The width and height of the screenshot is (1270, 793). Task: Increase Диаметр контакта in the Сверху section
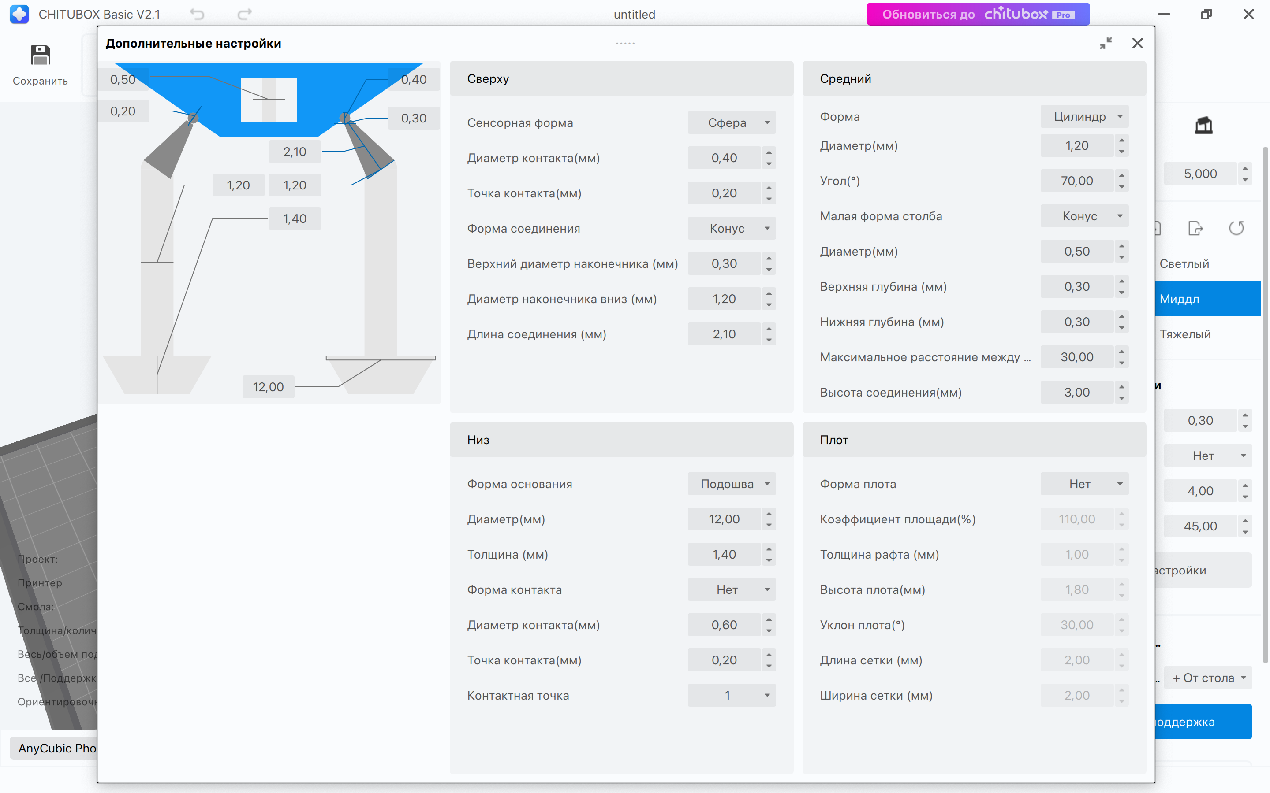769,153
